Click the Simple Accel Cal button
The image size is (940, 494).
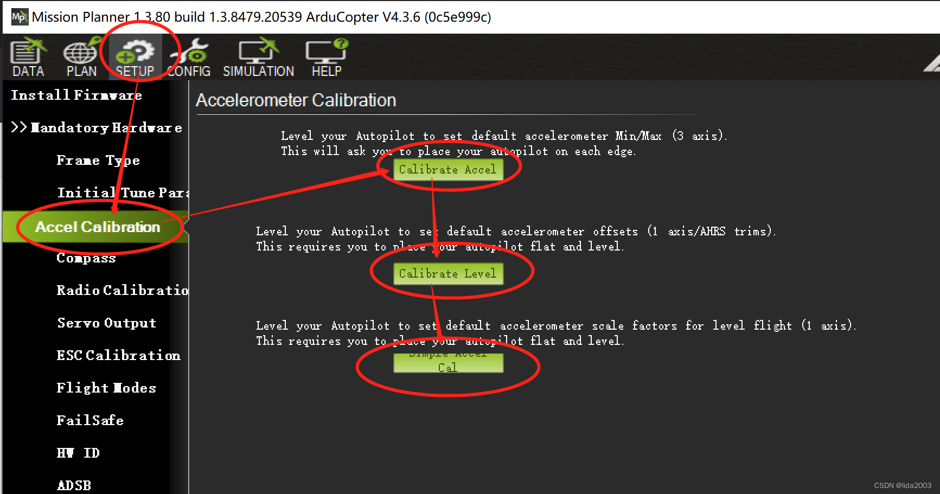pyautogui.click(x=448, y=362)
